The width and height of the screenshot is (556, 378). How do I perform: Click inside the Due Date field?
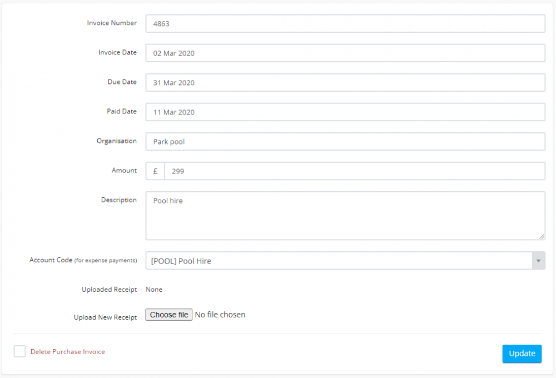coord(345,82)
